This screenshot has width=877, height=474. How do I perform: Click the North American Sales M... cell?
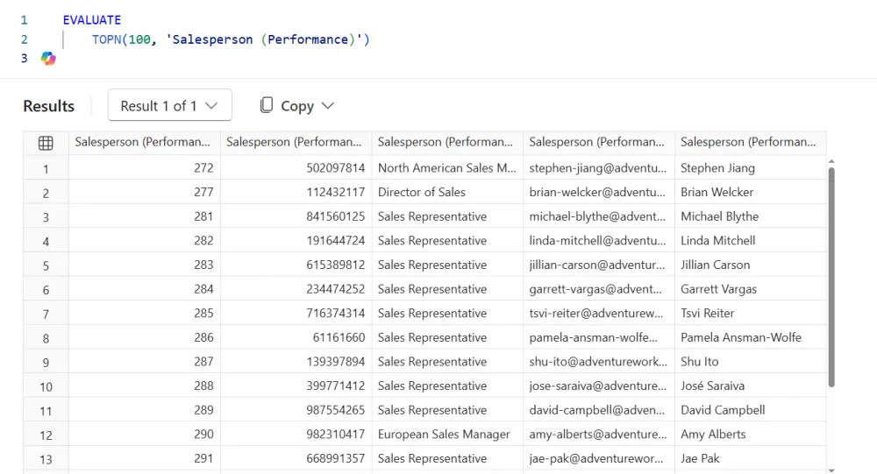[447, 167]
